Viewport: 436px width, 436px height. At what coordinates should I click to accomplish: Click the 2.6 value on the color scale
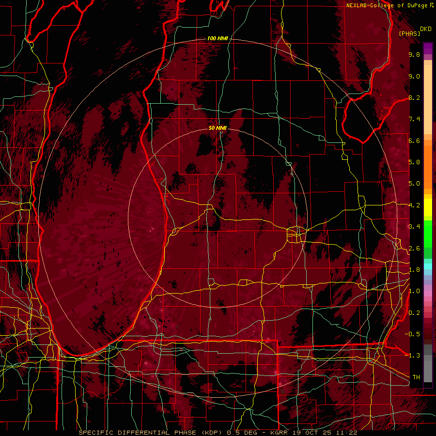tap(414, 249)
